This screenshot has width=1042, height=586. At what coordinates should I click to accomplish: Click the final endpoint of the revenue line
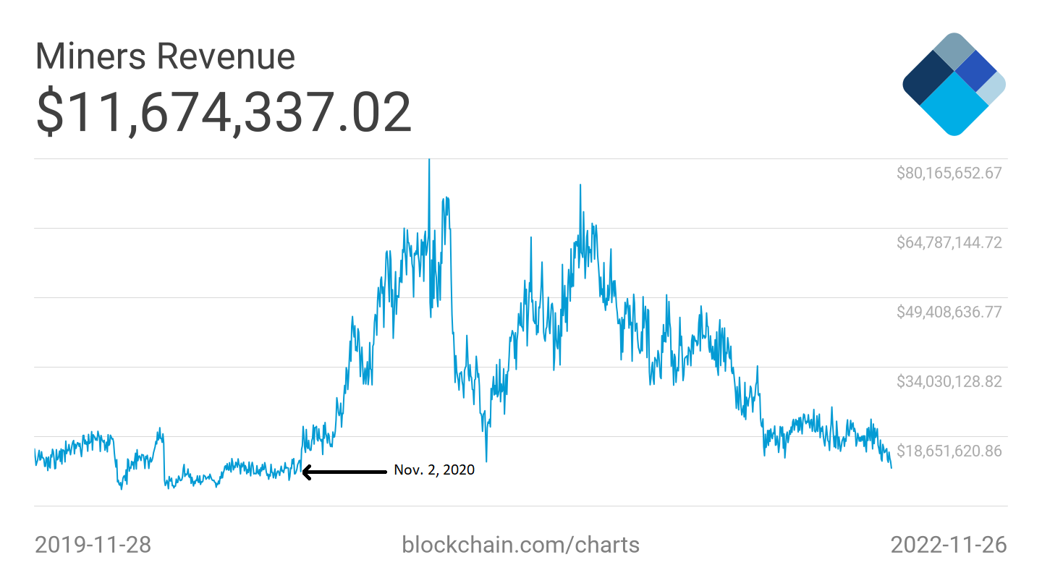pos(891,467)
